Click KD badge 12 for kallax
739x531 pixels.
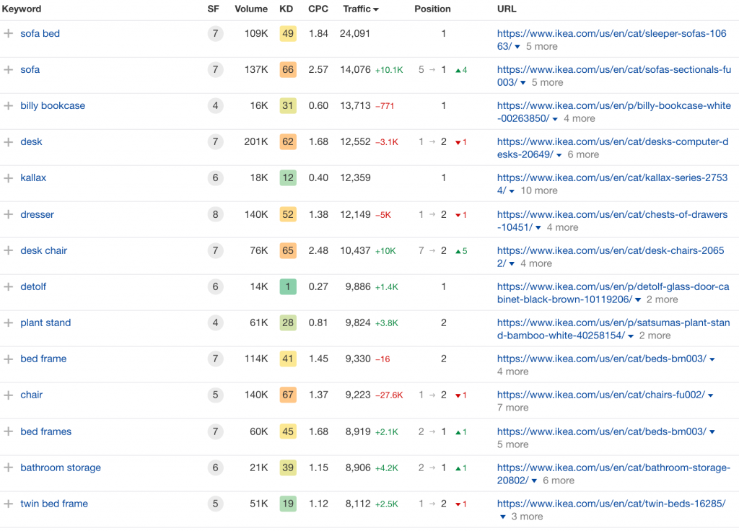(x=288, y=178)
